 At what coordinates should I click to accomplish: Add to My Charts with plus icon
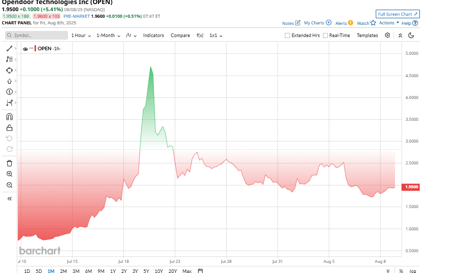[x=329, y=23]
